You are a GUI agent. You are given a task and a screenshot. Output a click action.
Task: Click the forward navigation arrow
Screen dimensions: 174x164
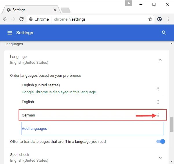tap(13, 19)
